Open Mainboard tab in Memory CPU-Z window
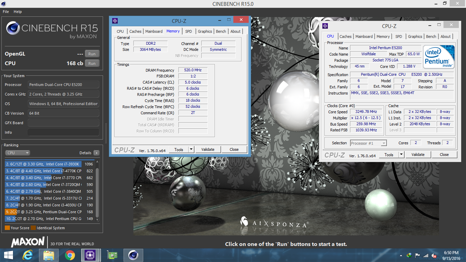 154,31
